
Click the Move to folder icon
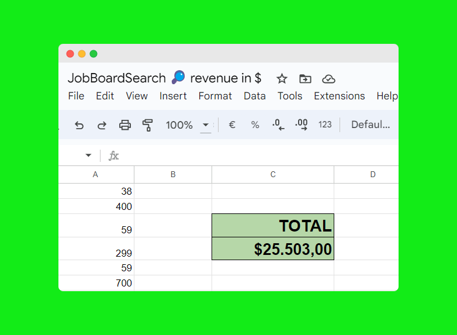[305, 79]
